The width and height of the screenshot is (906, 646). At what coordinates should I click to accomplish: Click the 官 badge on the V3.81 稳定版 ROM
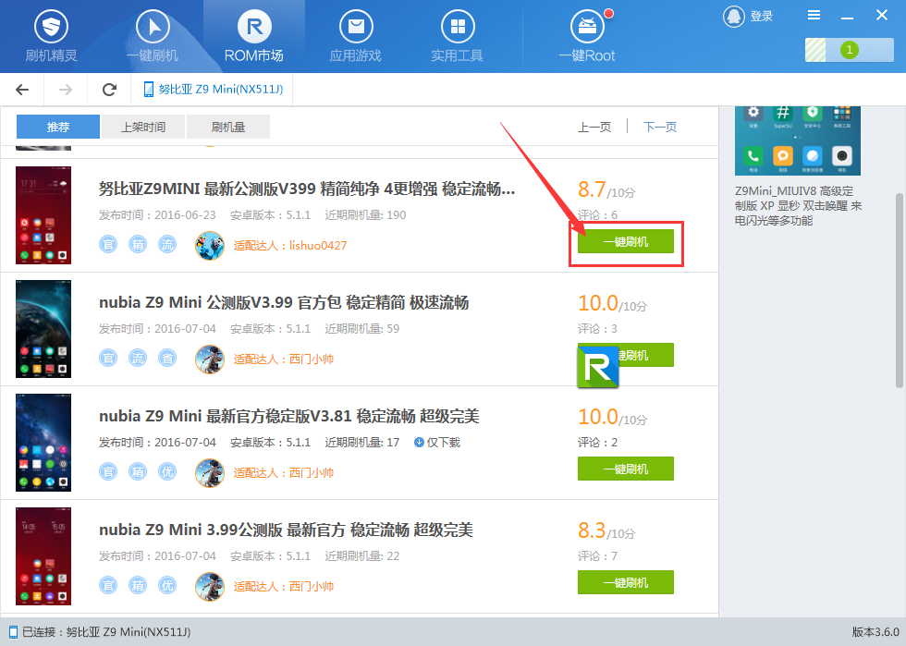pos(108,472)
